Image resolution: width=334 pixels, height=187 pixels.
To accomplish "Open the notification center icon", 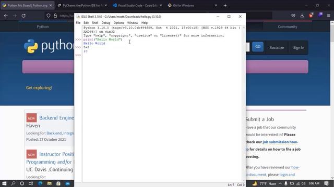I will pyautogui.click(x=326, y=183).
